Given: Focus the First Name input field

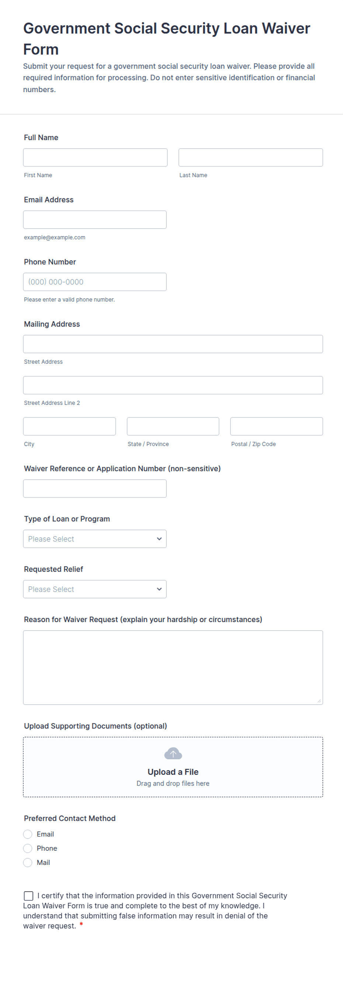Looking at the screenshot, I should click(95, 157).
